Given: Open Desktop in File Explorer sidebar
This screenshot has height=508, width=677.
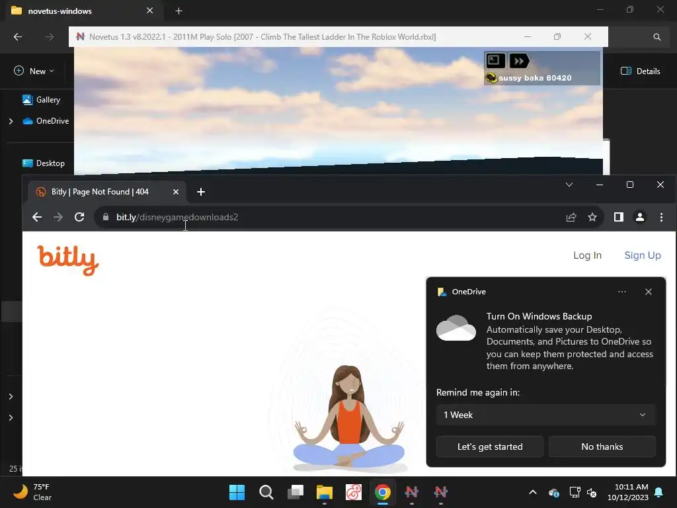Looking at the screenshot, I should [44, 163].
